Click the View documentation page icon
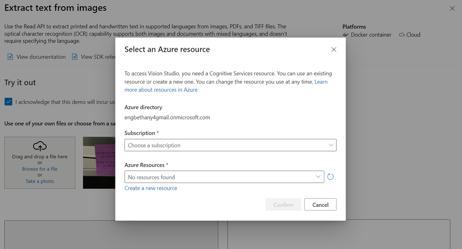The width and height of the screenshot is (462, 249). tap(10, 57)
